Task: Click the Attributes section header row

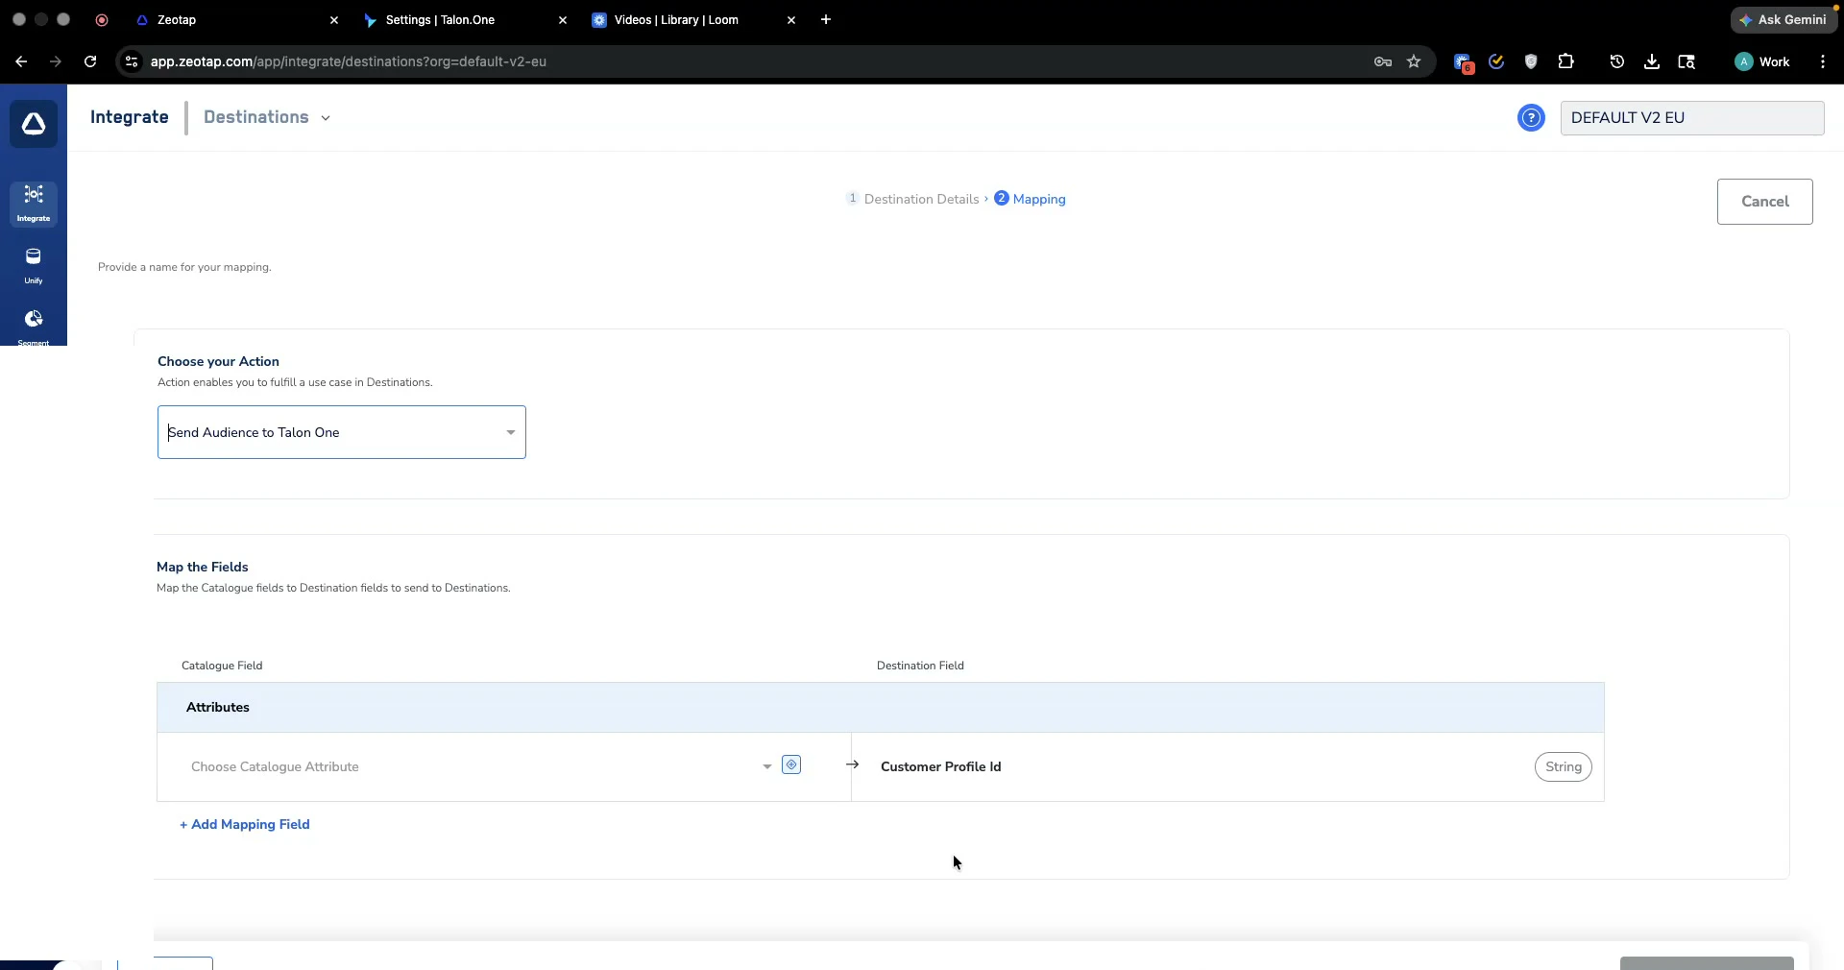Action: (881, 707)
